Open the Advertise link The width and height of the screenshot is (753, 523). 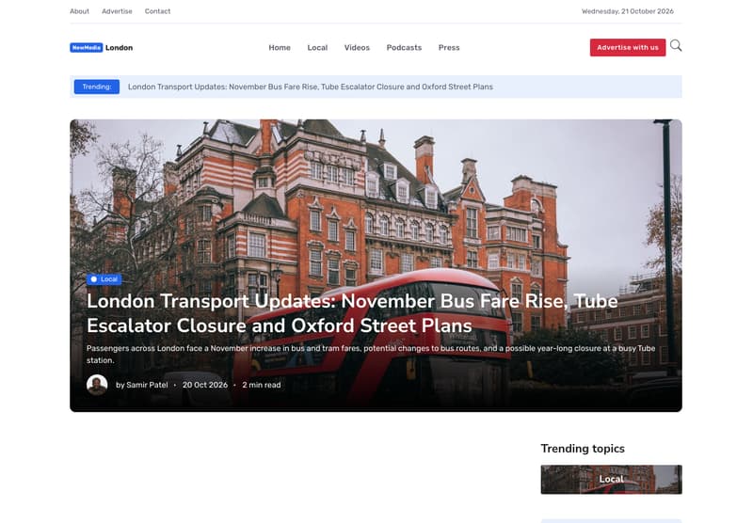point(117,11)
